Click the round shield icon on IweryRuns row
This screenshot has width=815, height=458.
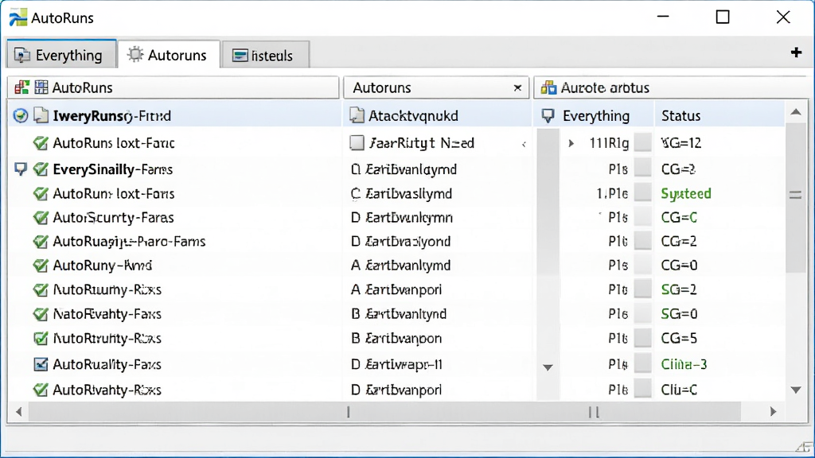(20, 115)
